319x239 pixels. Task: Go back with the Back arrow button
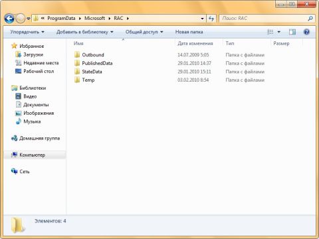pos(9,19)
